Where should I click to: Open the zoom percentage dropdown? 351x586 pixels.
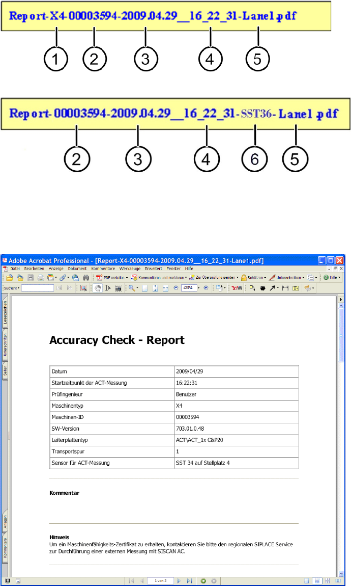pyautogui.click(x=198, y=288)
